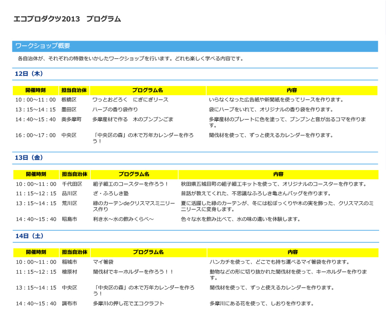Click time 13:15～14:15 in the 14日 table
The height and width of the screenshot is (319, 386).
tap(36, 288)
